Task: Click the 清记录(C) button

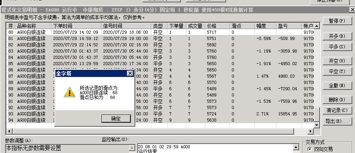Action: pyautogui.click(x=337, y=110)
